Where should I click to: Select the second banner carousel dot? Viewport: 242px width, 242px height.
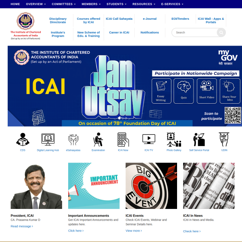(123, 118)
